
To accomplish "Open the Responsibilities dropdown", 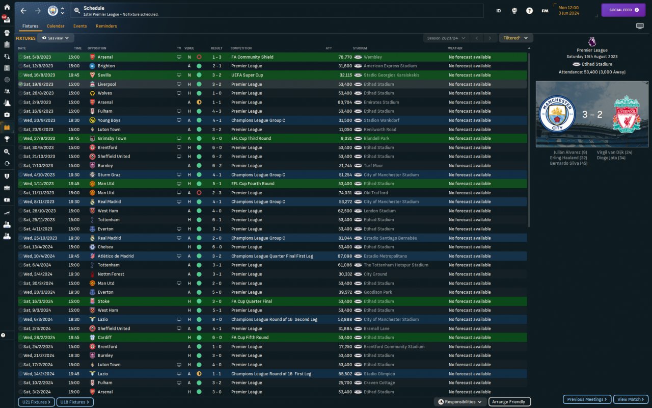I will tap(460, 402).
